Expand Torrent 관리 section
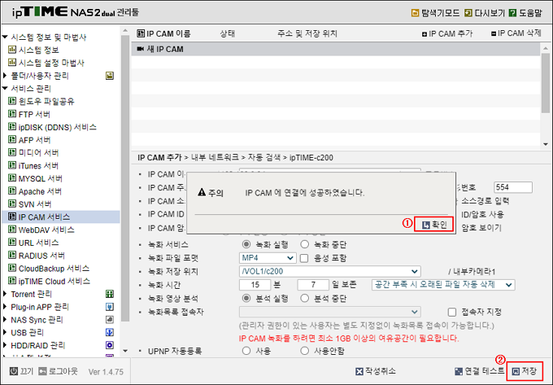The image size is (553, 385). [5, 294]
